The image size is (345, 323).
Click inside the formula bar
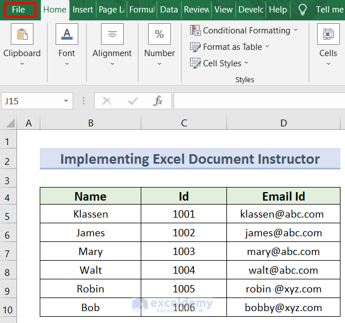click(x=259, y=101)
